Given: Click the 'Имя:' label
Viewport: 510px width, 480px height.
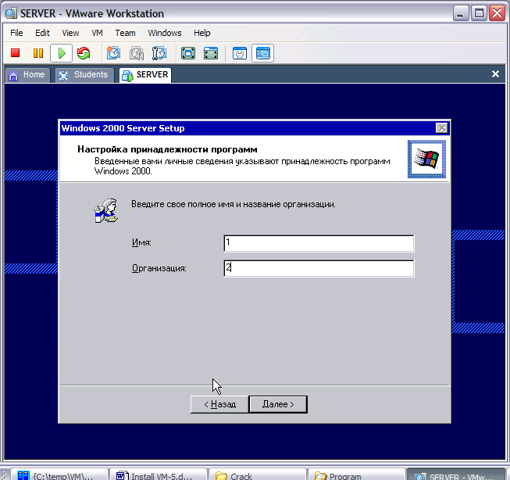Looking at the screenshot, I should 141,242.
